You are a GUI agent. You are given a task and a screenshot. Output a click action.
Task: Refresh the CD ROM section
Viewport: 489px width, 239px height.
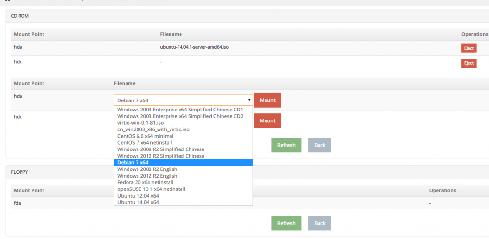[287, 145]
